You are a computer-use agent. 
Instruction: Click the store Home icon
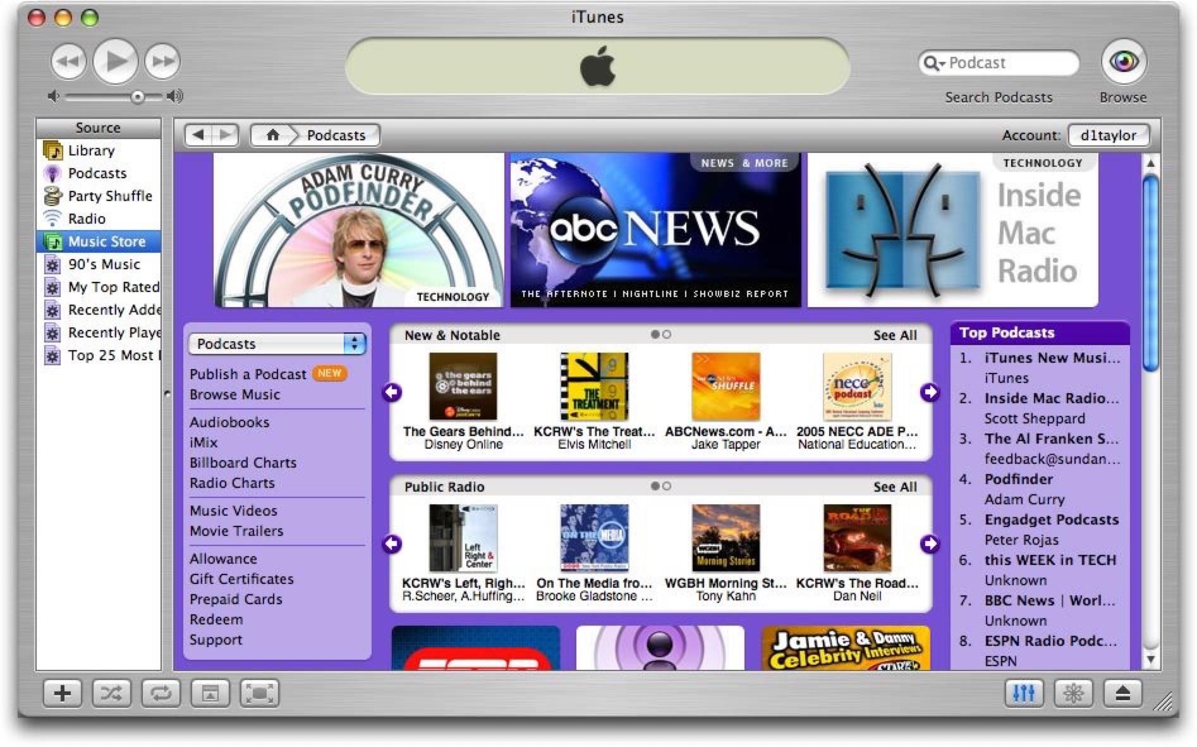pyautogui.click(x=272, y=135)
